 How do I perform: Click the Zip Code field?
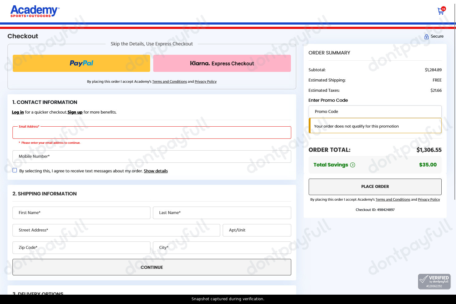click(81, 248)
